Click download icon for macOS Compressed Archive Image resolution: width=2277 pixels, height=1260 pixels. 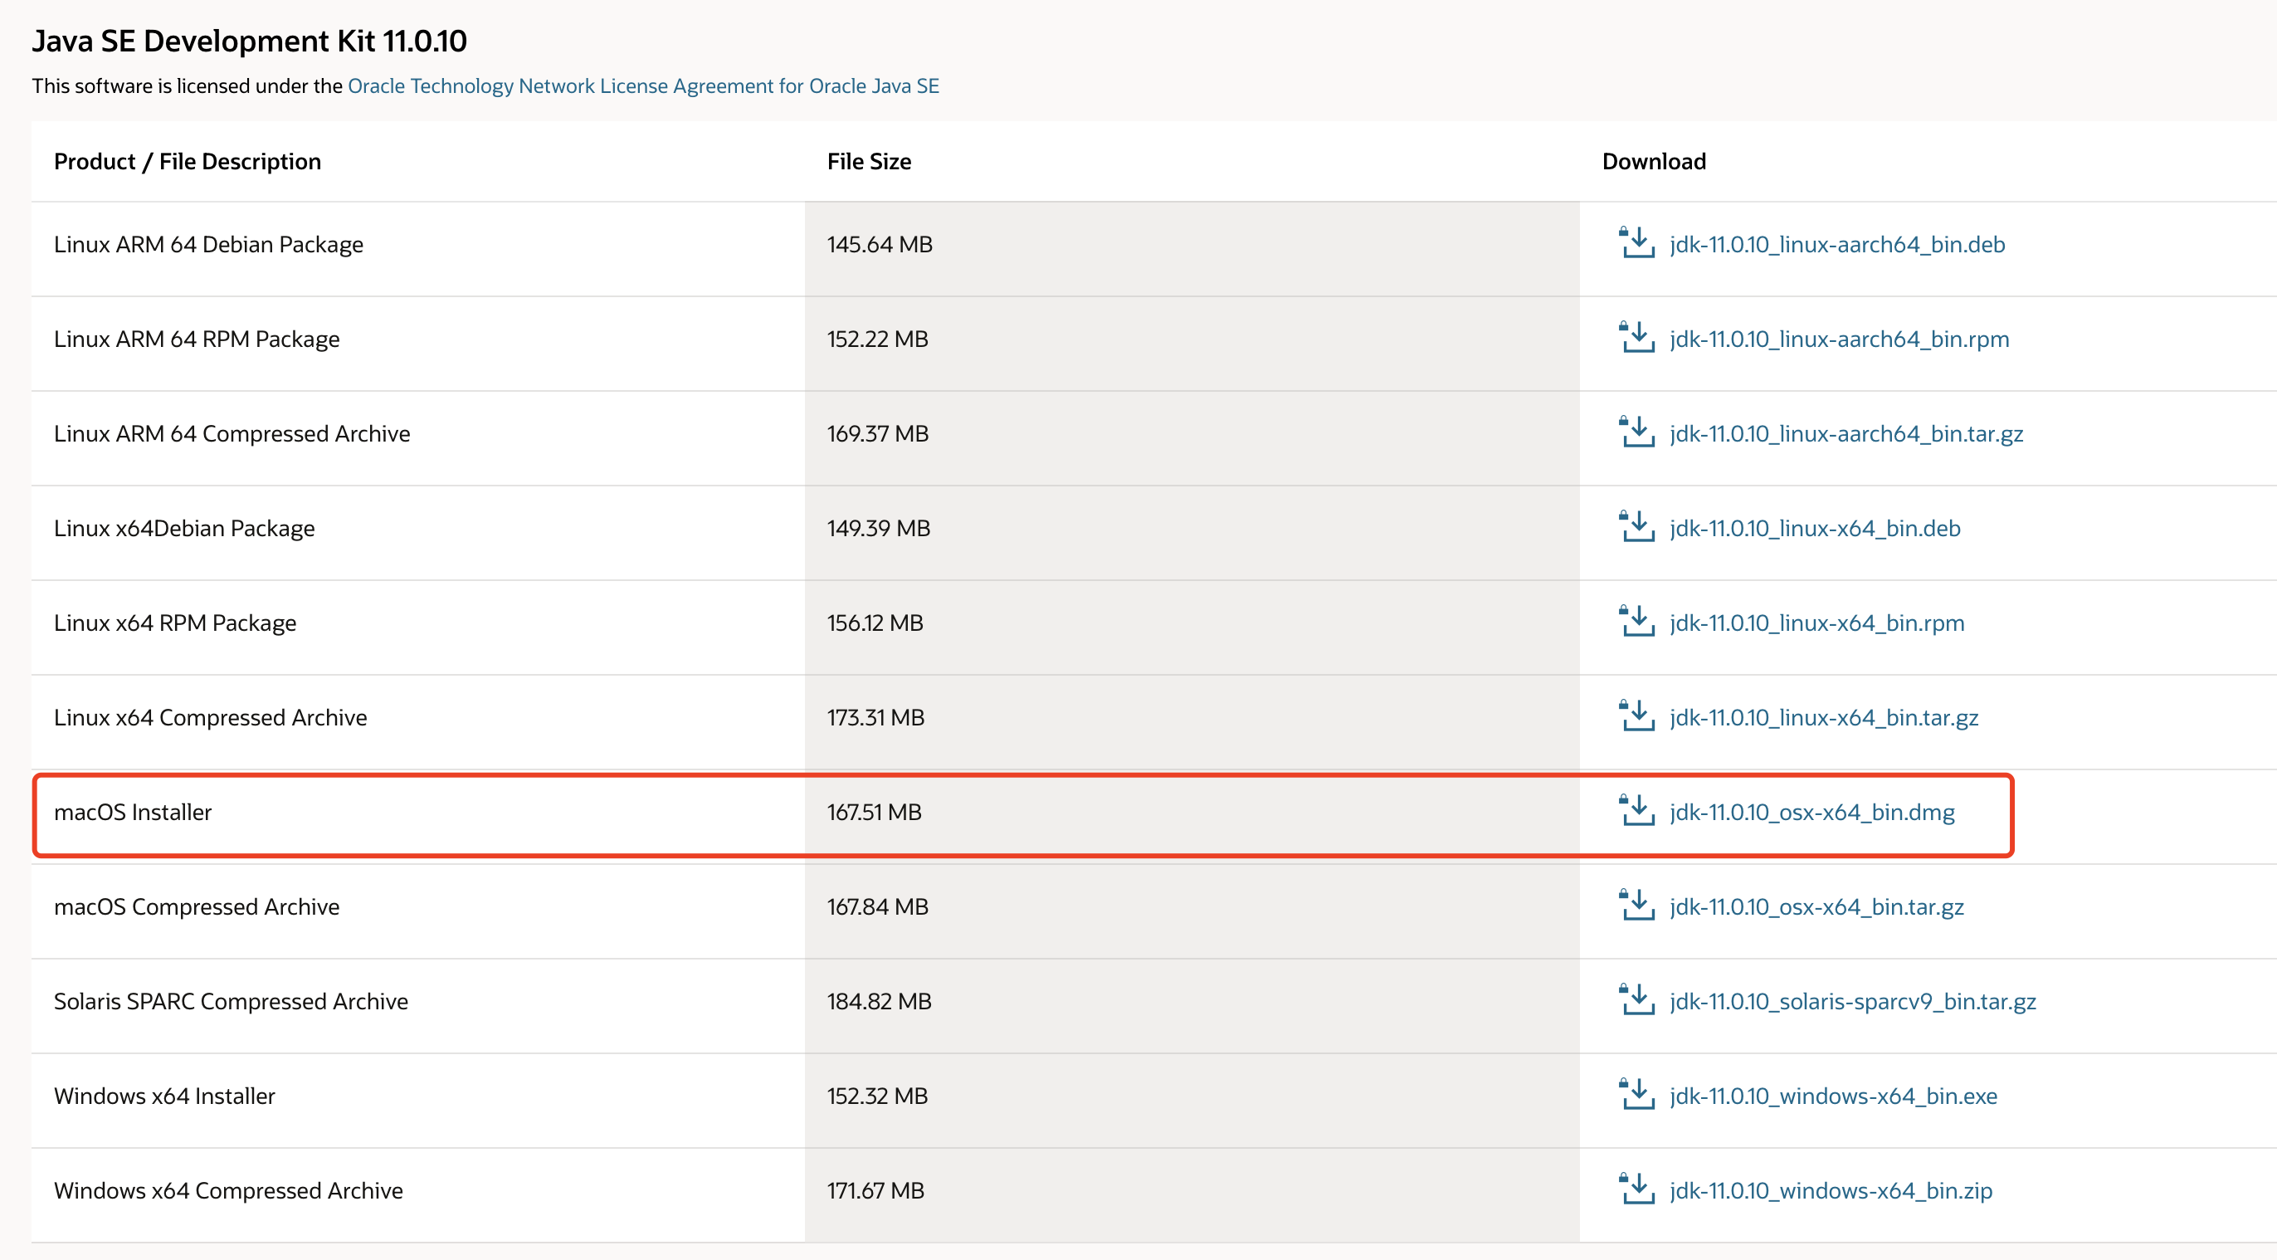(1637, 906)
